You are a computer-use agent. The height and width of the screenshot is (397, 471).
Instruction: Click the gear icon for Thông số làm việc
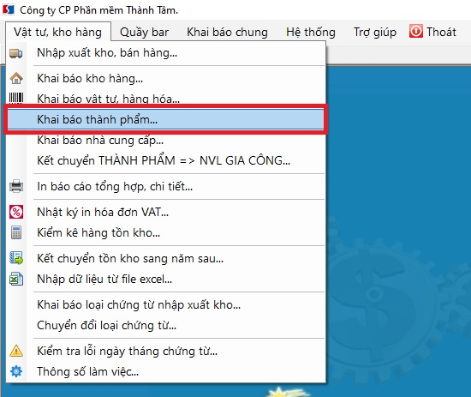[16, 371]
